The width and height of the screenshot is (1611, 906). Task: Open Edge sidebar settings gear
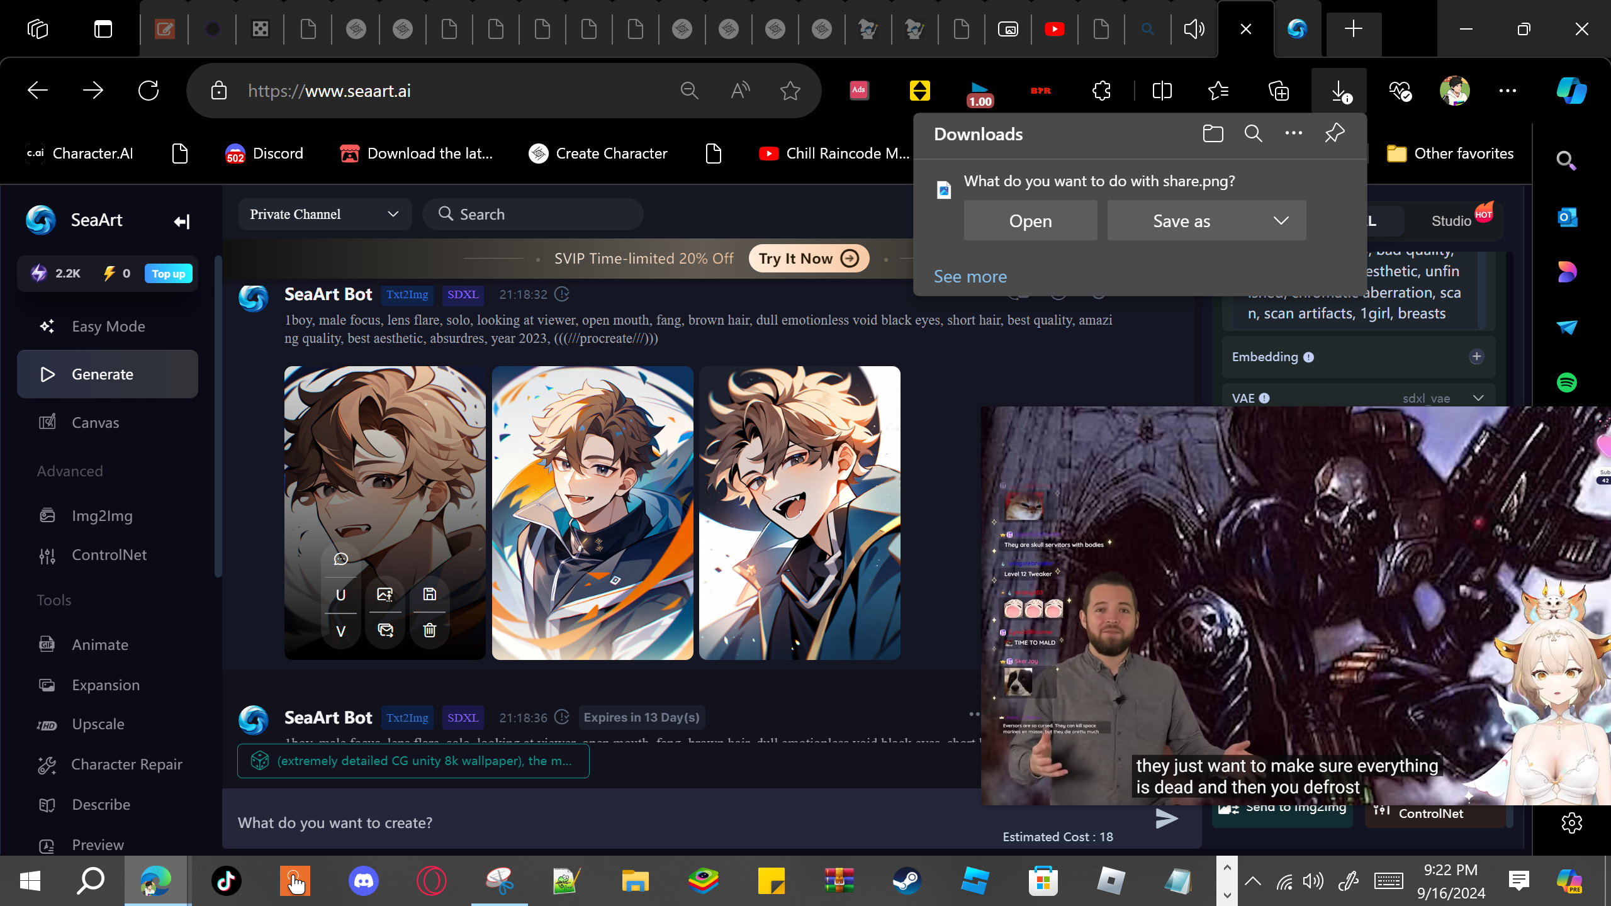click(1571, 823)
